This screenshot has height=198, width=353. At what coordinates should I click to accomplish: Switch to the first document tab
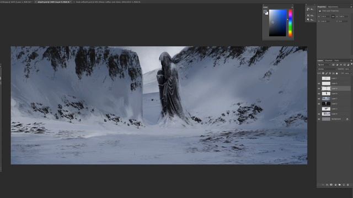[16, 2]
